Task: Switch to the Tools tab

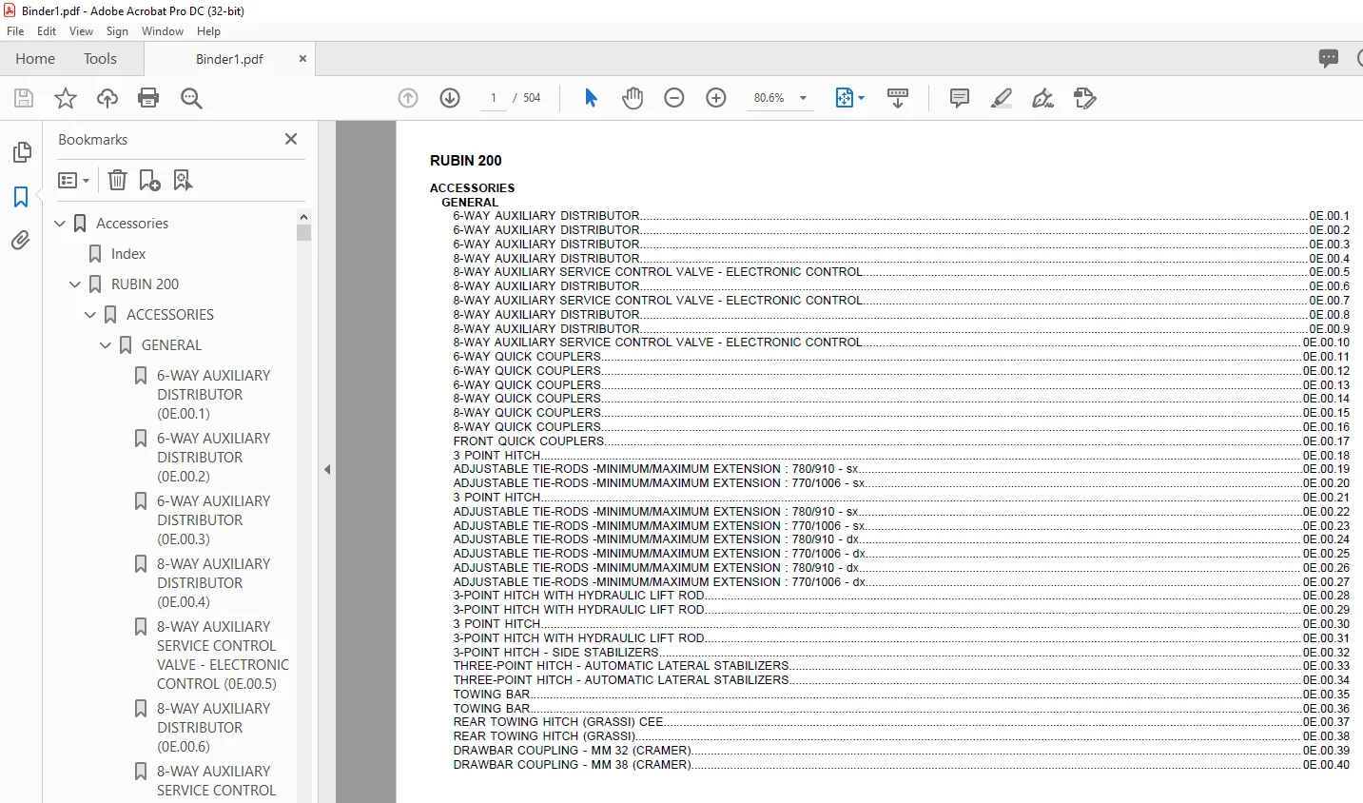Action: click(100, 58)
